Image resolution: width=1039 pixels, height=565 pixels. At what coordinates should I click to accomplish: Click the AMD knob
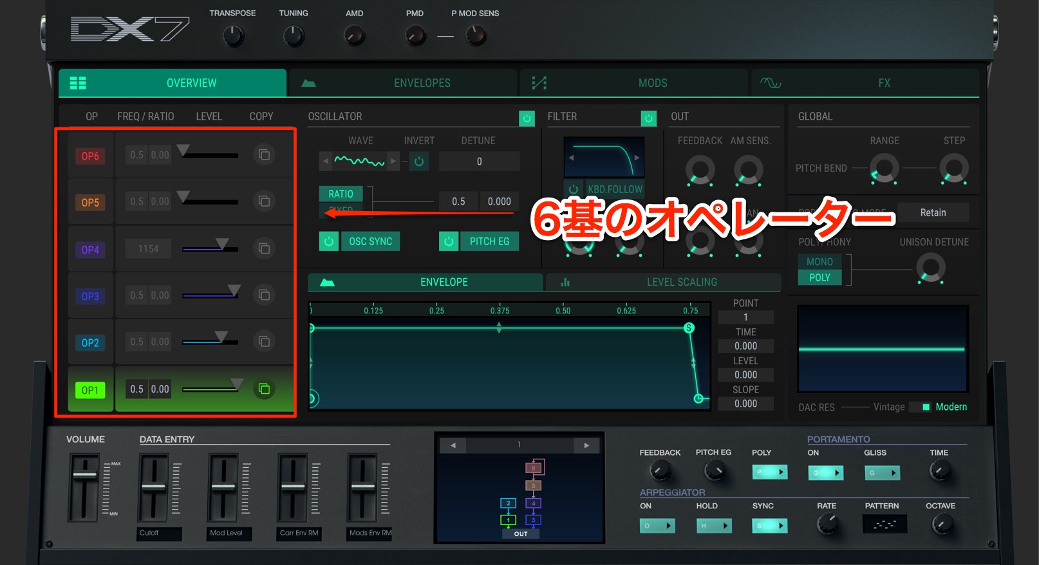pyautogui.click(x=354, y=35)
